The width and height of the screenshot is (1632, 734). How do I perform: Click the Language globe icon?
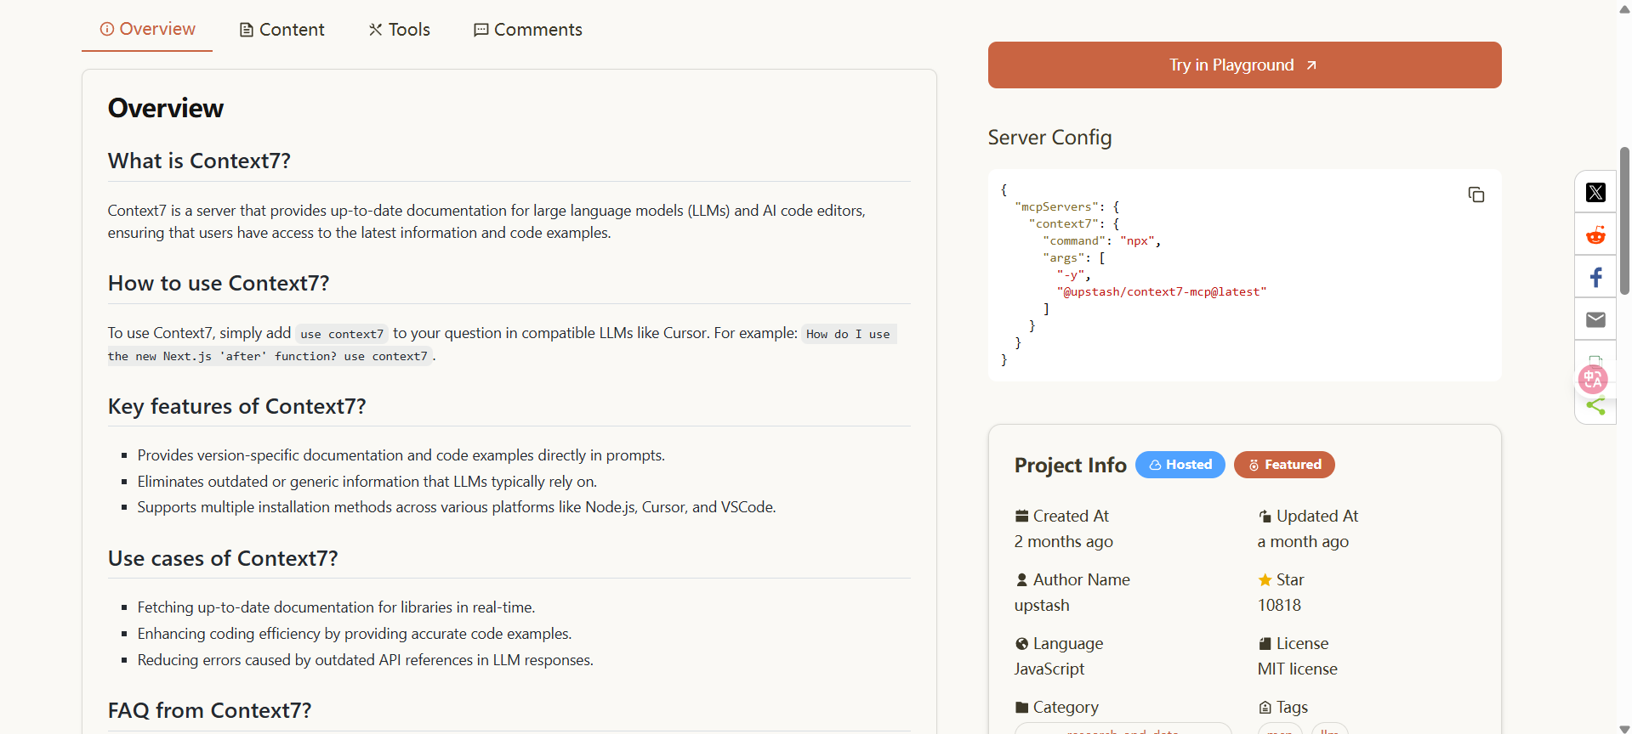pyautogui.click(x=1021, y=643)
